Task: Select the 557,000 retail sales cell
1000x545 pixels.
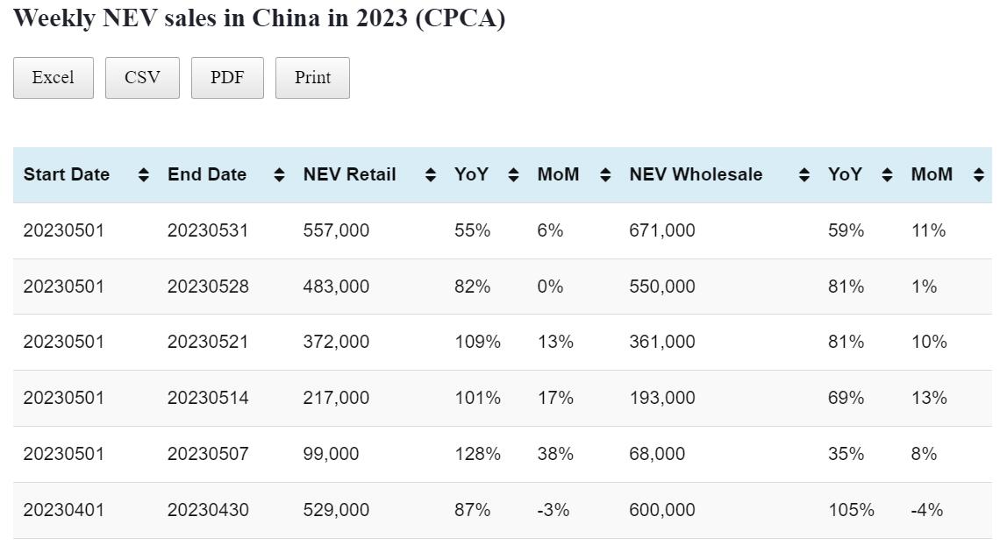Action: pyautogui.click(x=336, y=230)
